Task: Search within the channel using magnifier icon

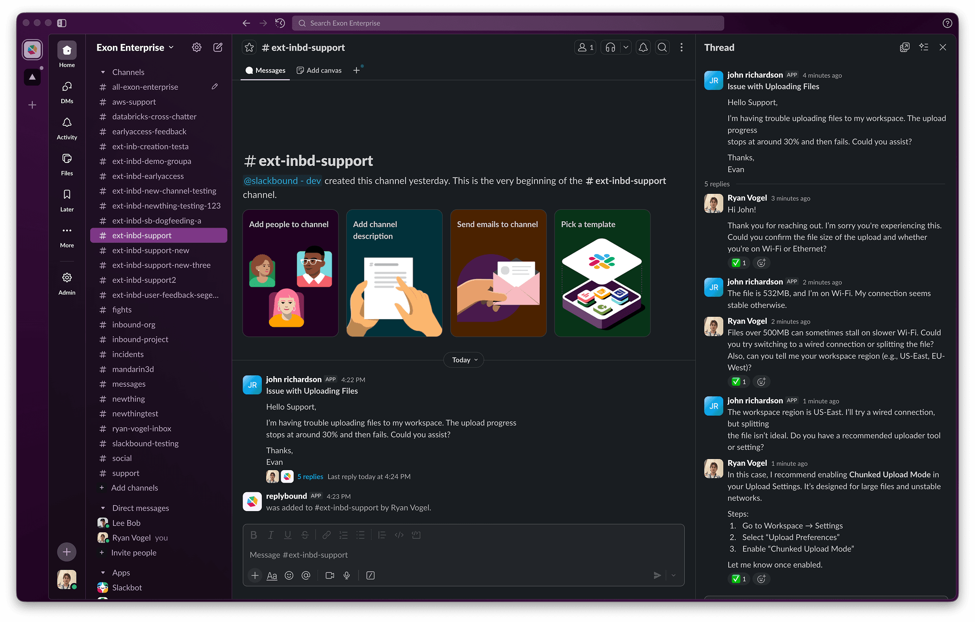Action: [663, 47]
